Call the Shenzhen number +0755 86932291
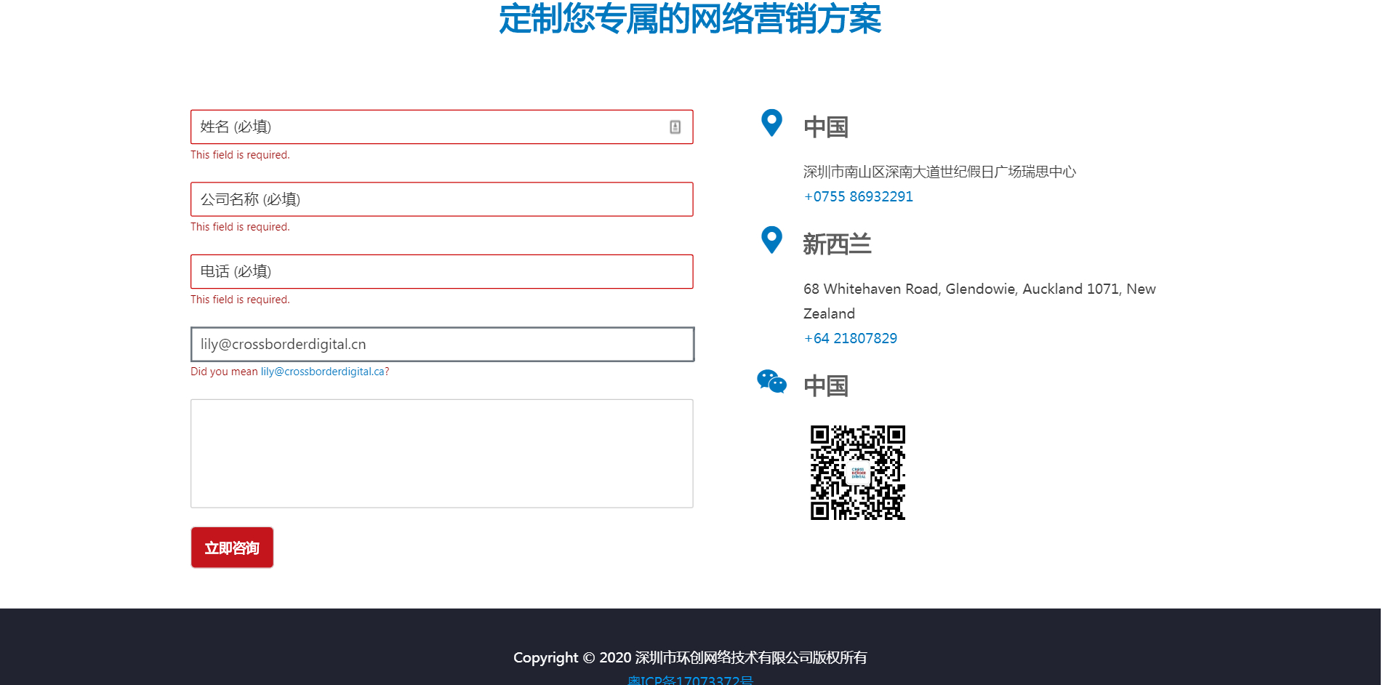This screenshot has width=1396, height=685. click(858, 196)
